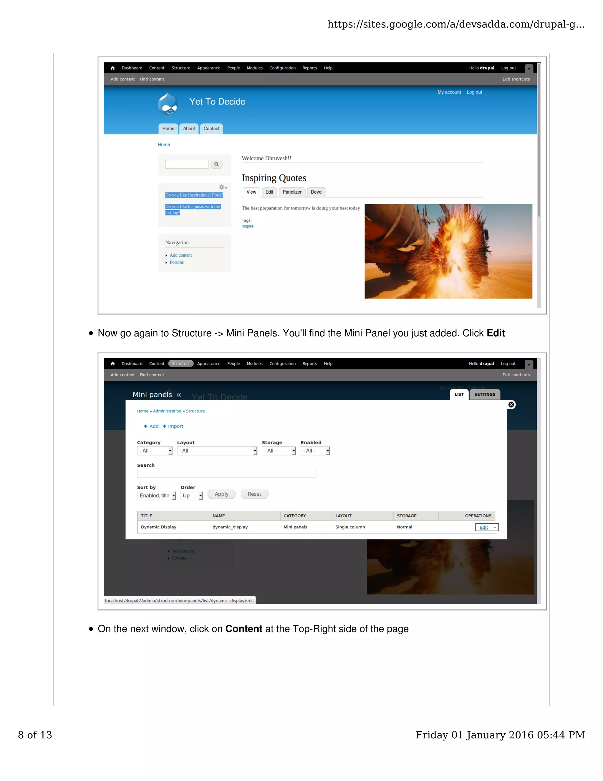Click the add-shortcut icon beside Mini panels
603x781 pixels.
coord(179,395)
